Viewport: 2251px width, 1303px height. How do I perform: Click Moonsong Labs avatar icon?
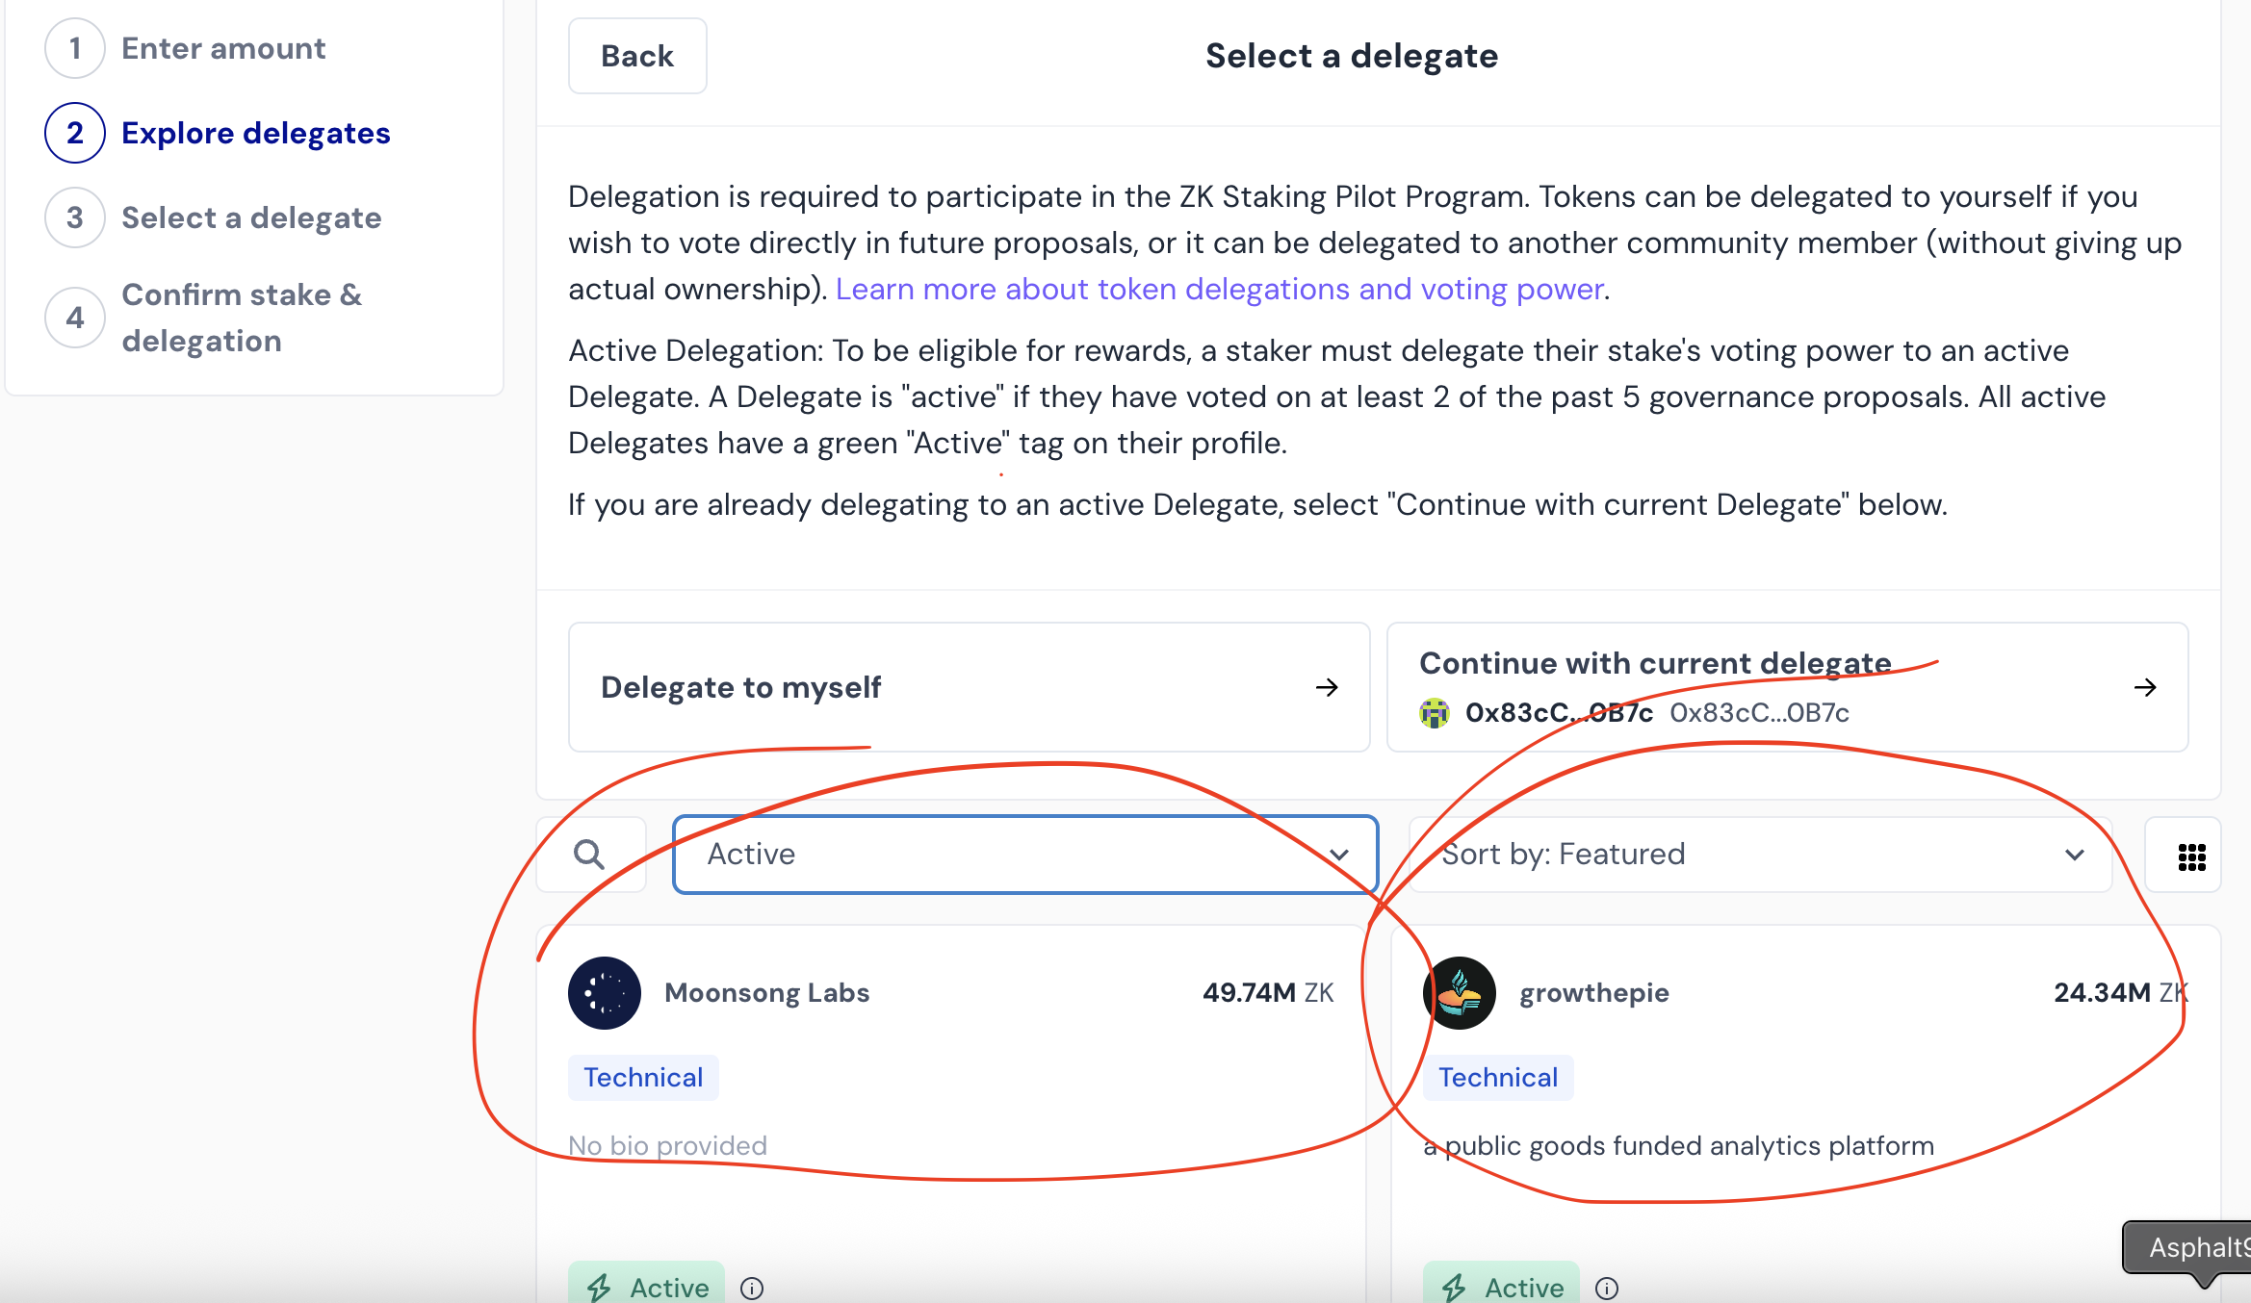tap(605, 993)
